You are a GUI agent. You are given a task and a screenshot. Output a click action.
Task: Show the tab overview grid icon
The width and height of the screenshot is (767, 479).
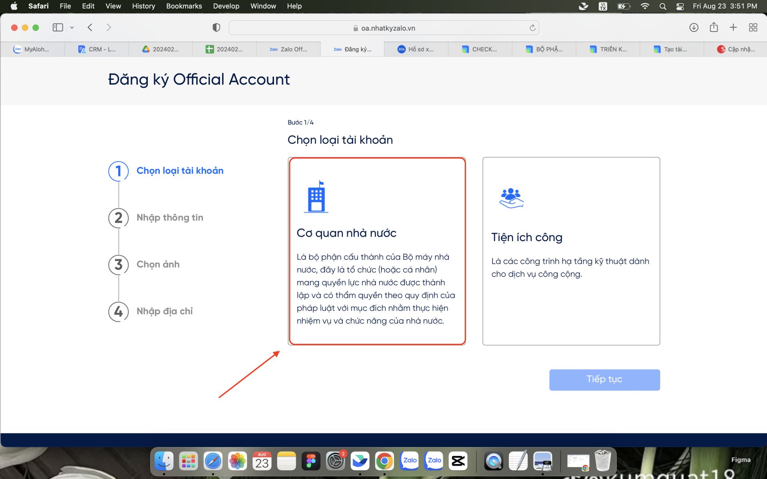point(753,28)
